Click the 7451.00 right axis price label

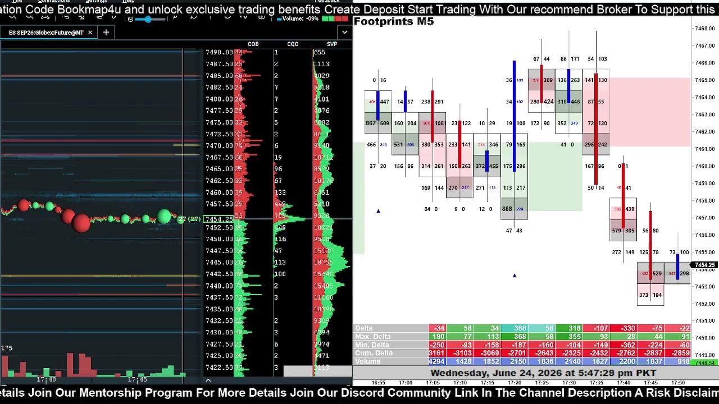tap(704, 320)
